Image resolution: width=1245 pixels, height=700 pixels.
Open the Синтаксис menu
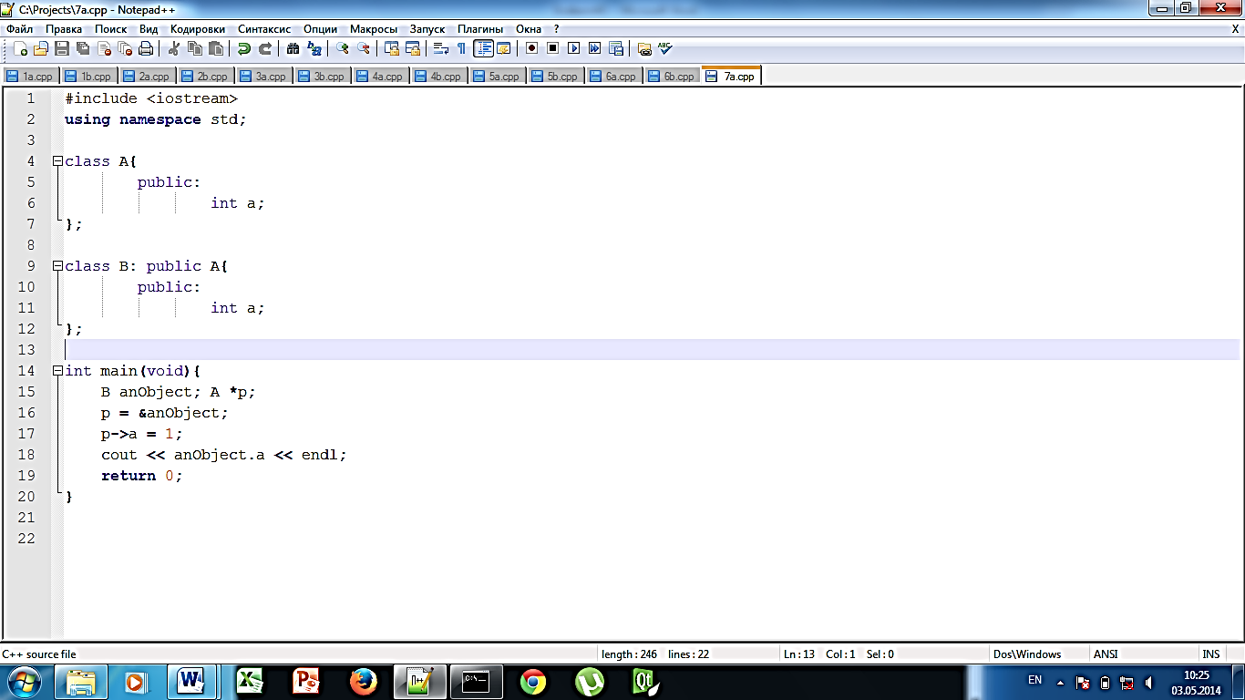point(264,29)
